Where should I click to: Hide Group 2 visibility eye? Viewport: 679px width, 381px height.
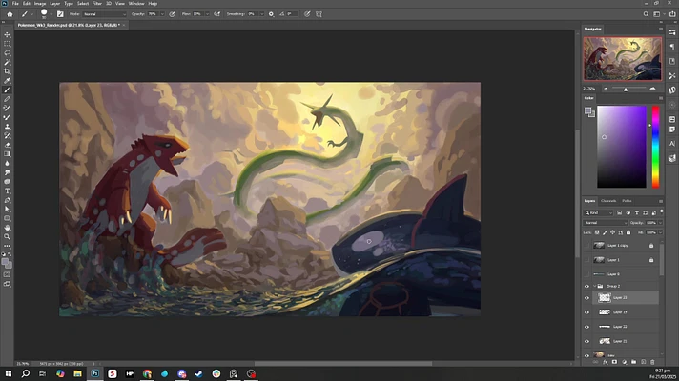coord(586,286)
